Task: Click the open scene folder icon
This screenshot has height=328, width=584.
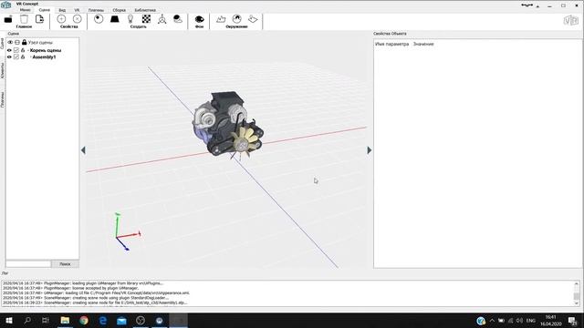Action: [8, 19]
